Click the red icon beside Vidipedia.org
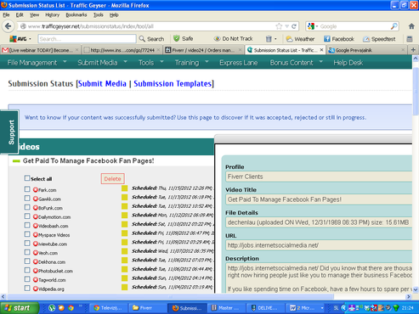419x314 pixels. point(36,289)
